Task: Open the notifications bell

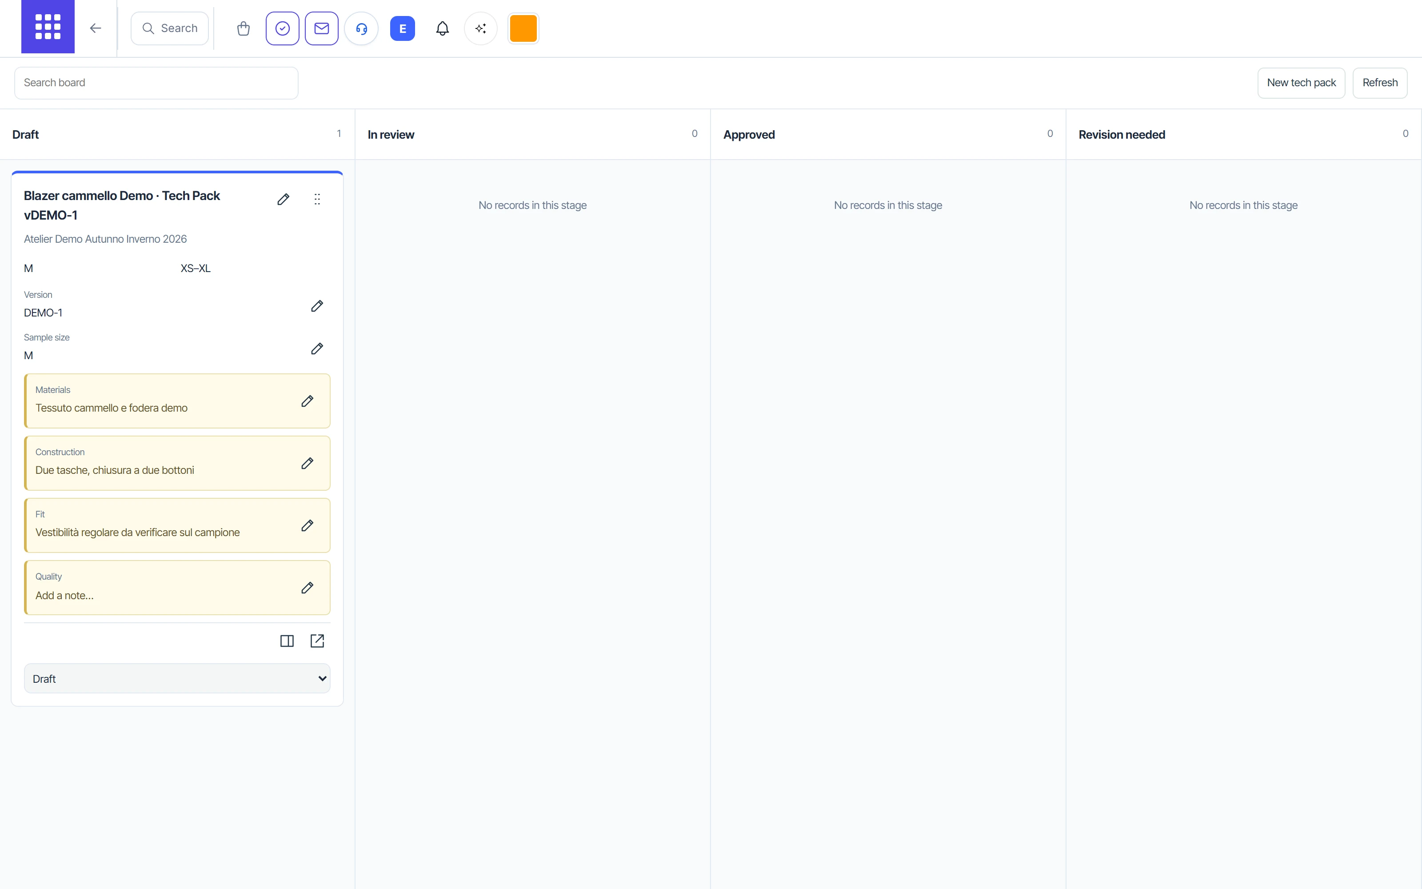Action: 443,28
